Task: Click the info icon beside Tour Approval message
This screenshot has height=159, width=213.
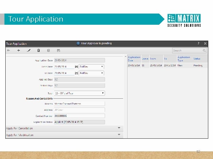Action: (x=78, y=43)
